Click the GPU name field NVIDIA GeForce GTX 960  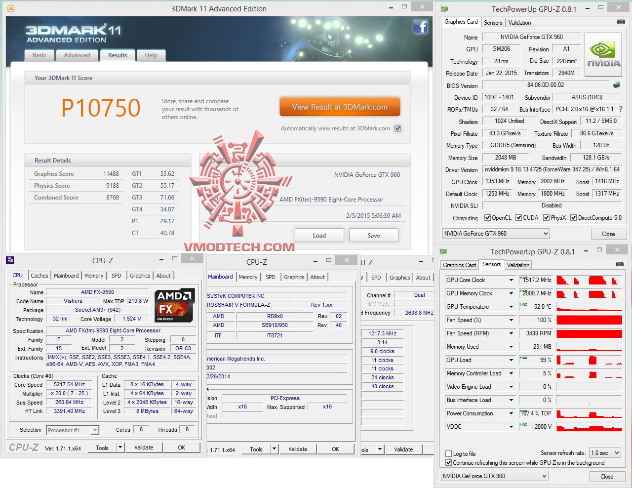pyautogui.click(x=531, y=37)
